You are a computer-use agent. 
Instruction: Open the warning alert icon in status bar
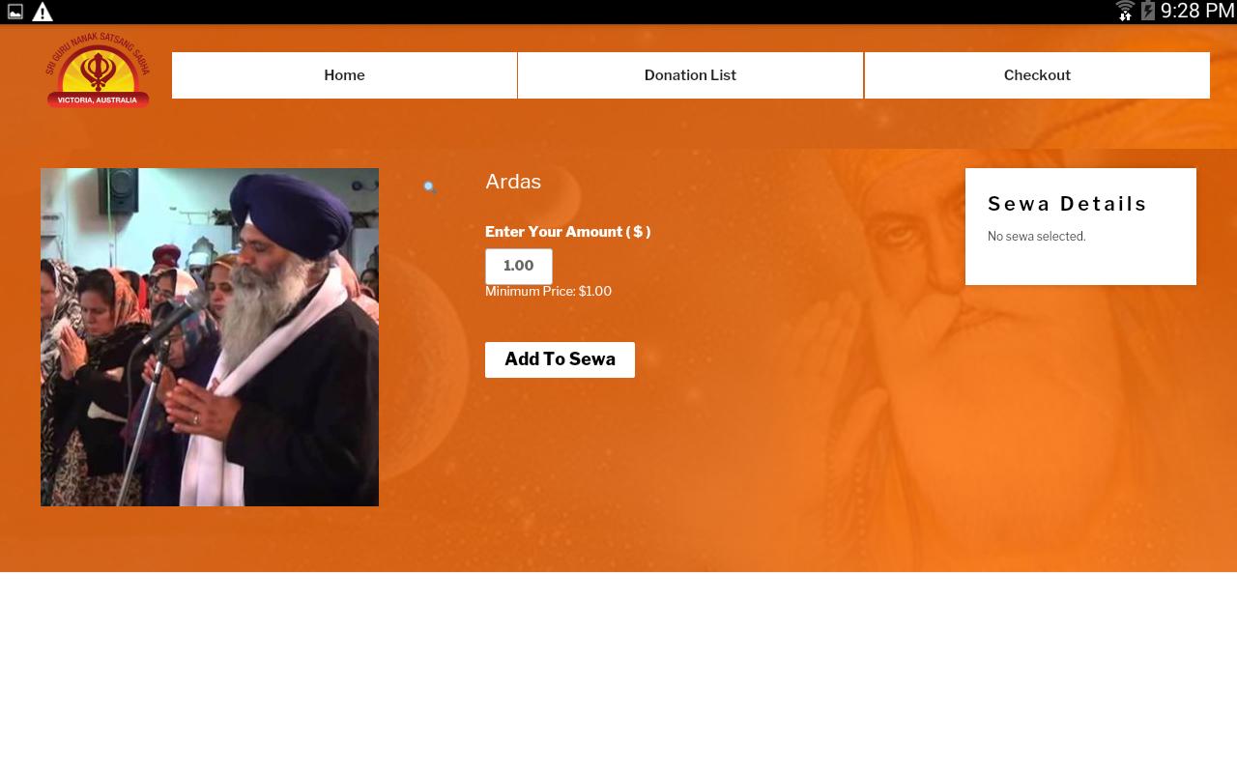43,12
